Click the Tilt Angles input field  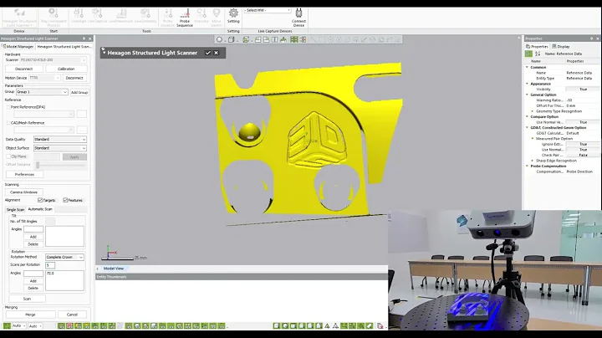(x=33, y=229)
